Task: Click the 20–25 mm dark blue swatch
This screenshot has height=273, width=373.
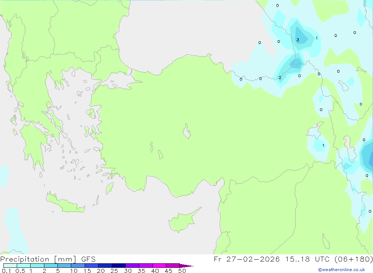Action: pos(105,266)
